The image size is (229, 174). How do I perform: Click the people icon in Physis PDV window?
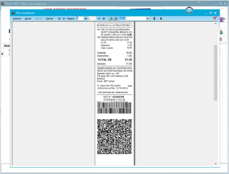pyautogui.click(x=221, y=32)
